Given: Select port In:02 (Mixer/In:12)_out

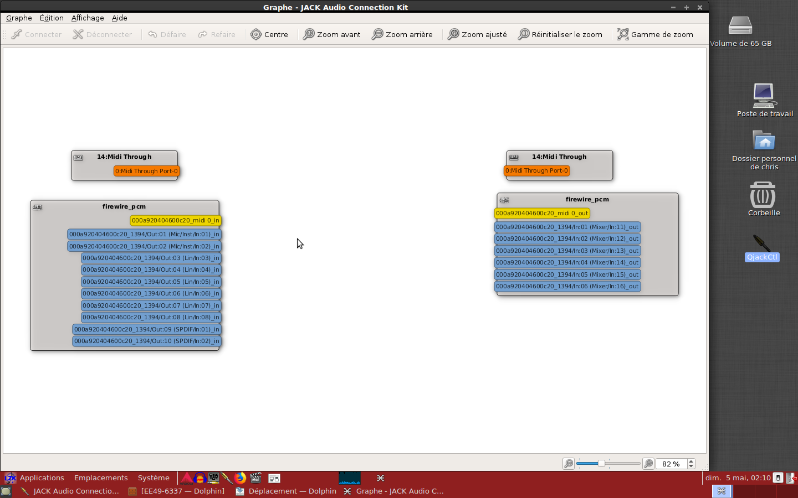Looking at the screenshot, I should 567,238.
